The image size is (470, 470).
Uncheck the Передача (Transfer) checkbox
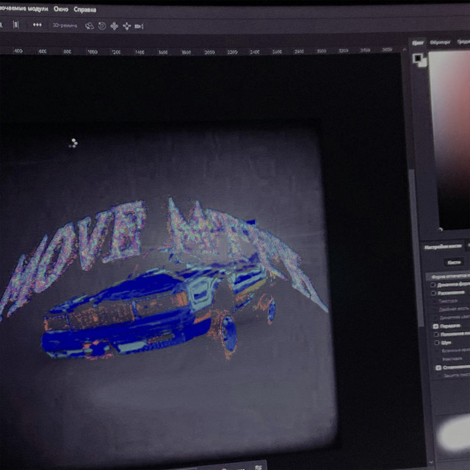(x=436, y=325)
